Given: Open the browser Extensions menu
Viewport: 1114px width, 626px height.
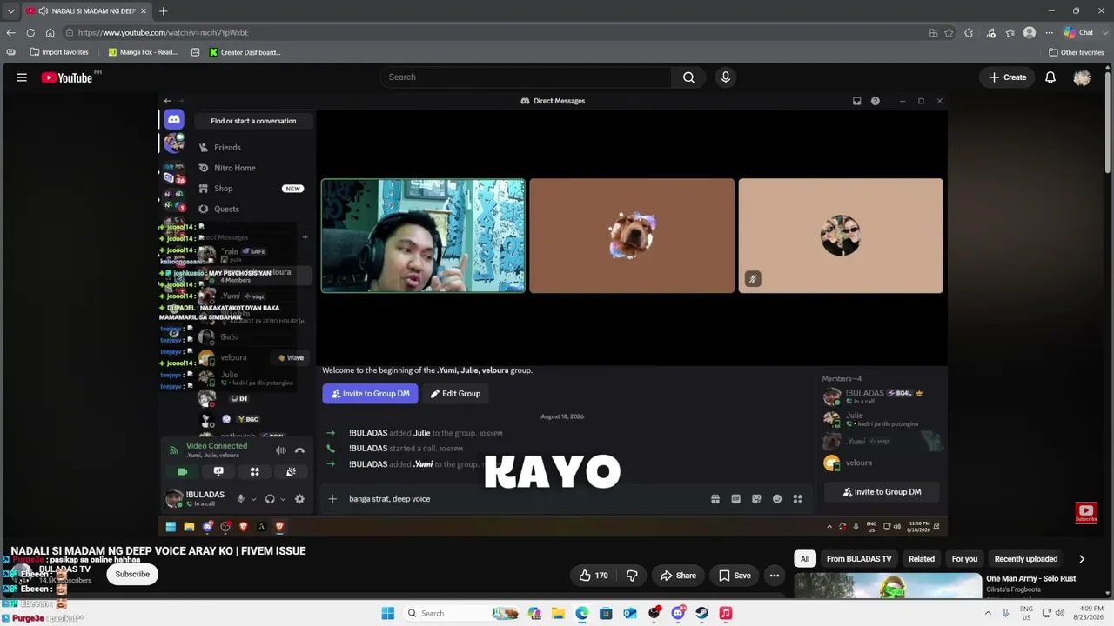Looking at the screenshot, I should pyautogui.click(x=969, y=33).
